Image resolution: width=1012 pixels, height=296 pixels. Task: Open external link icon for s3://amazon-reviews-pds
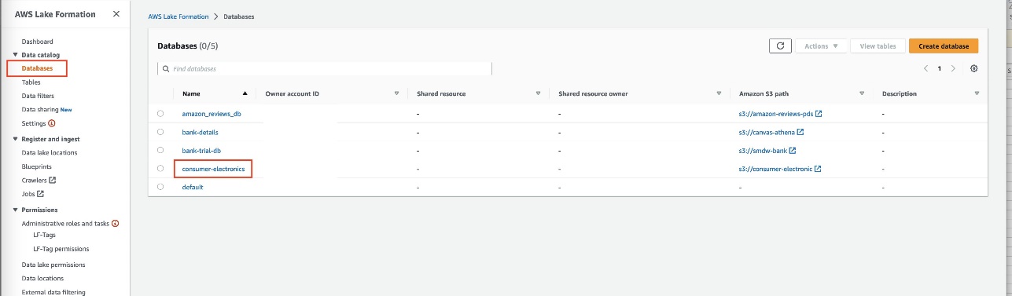819,114
